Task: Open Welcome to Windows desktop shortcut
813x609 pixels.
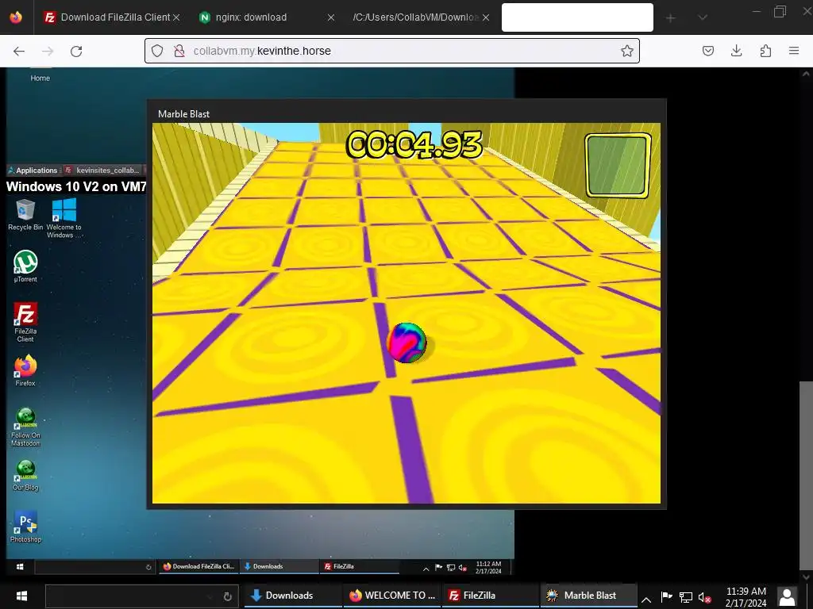Action: 64,219
